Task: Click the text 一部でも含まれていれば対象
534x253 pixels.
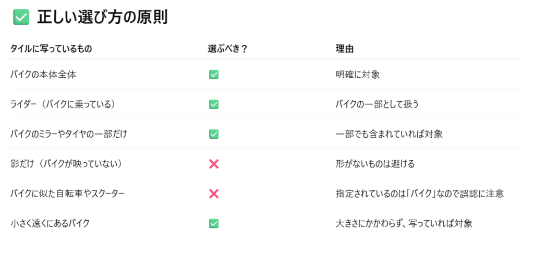Action: (389, 134)
